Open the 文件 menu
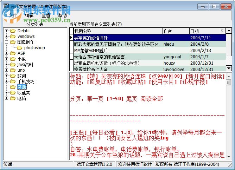Image resolution: width=235 pixels, height=170 pixels. tap(13, 15)
